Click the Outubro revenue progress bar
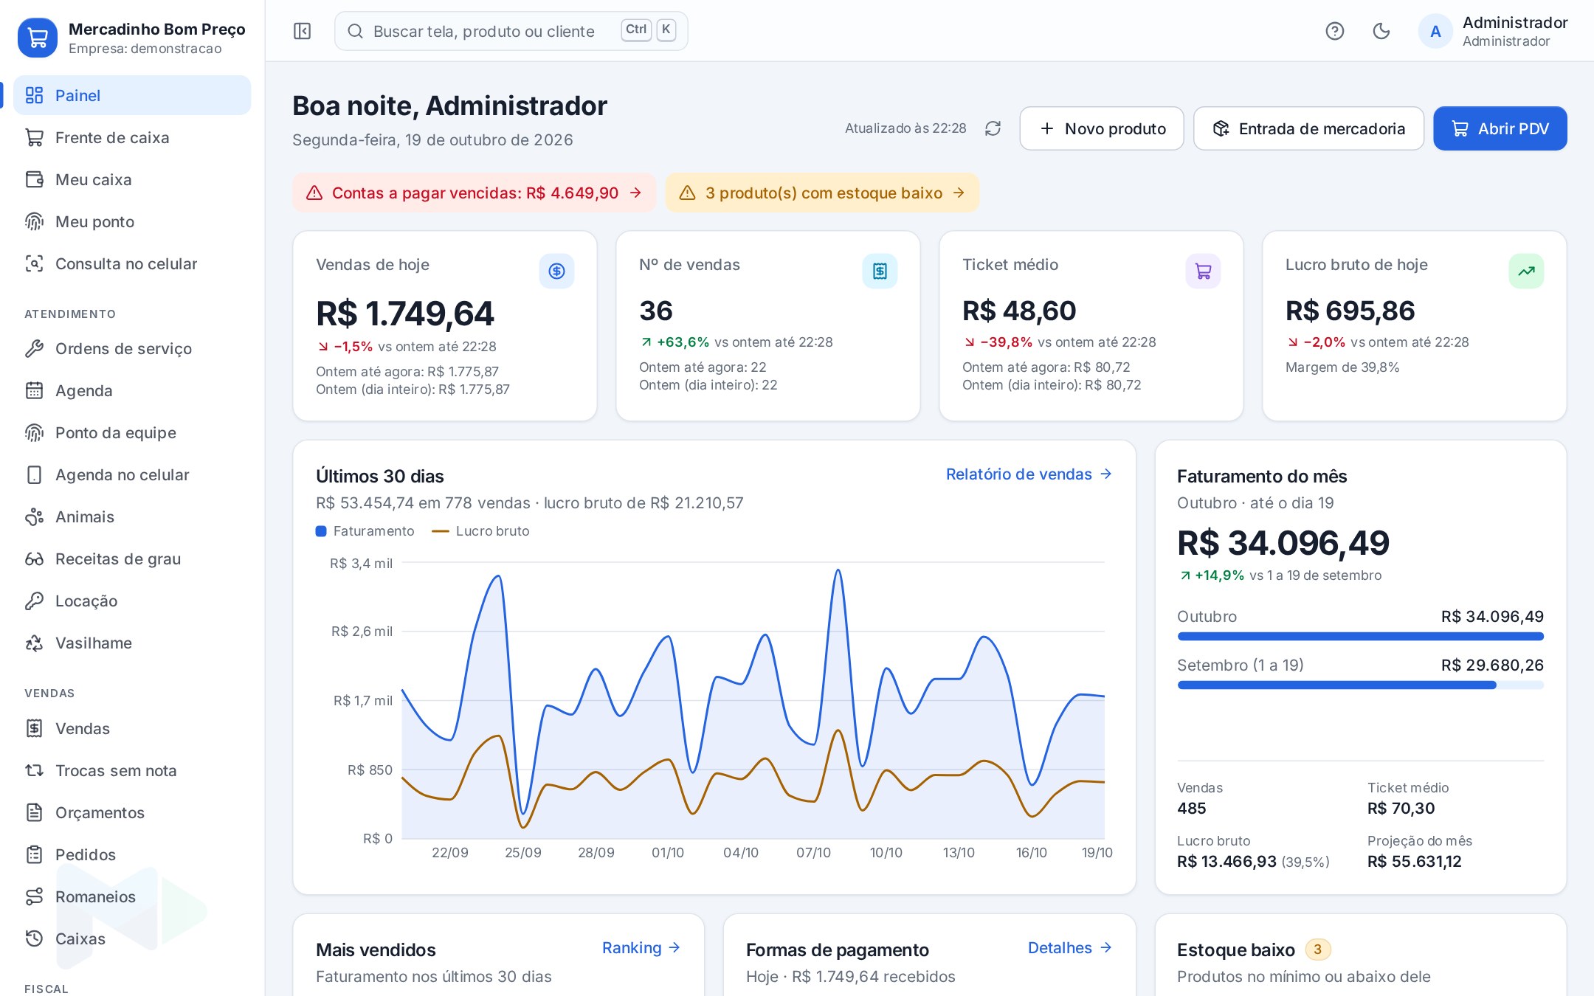Viewport: 1594px width, 996px height. point(1360,637)
